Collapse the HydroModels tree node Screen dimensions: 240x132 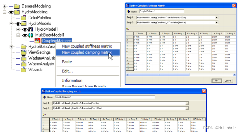tap(11, 24)
